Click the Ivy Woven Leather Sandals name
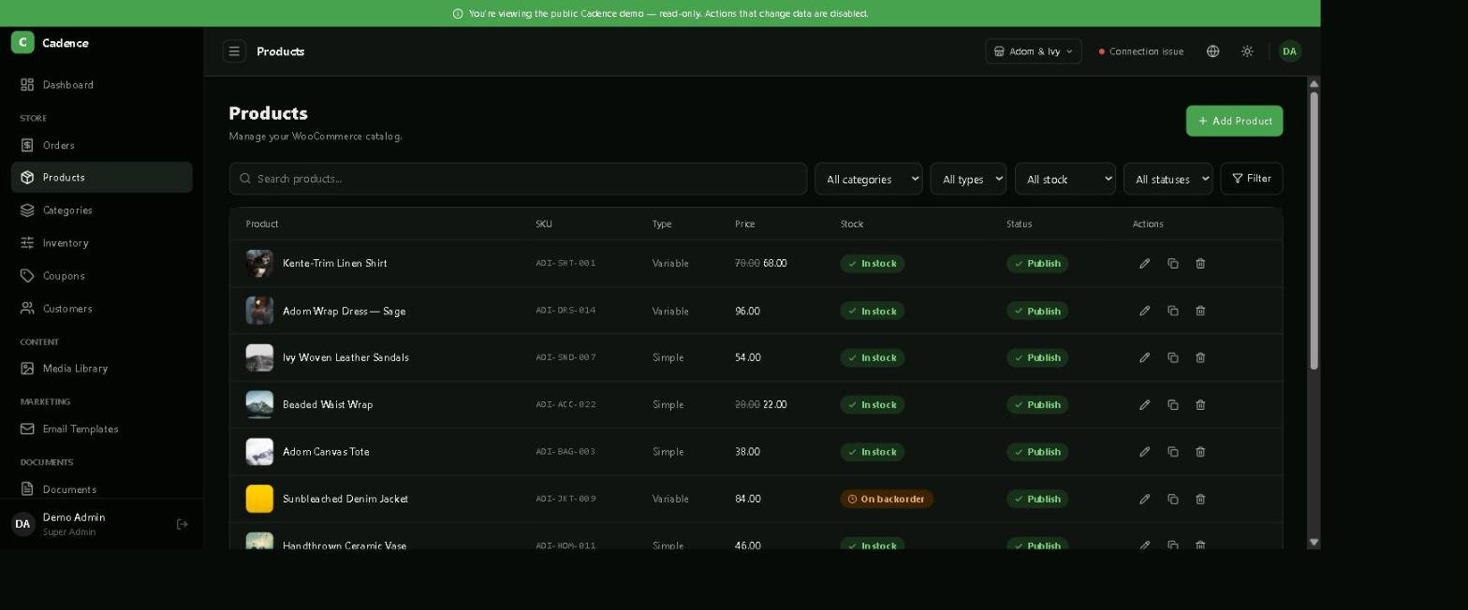The width and height of the screenshot is (1468, 610). coord(345,357)
